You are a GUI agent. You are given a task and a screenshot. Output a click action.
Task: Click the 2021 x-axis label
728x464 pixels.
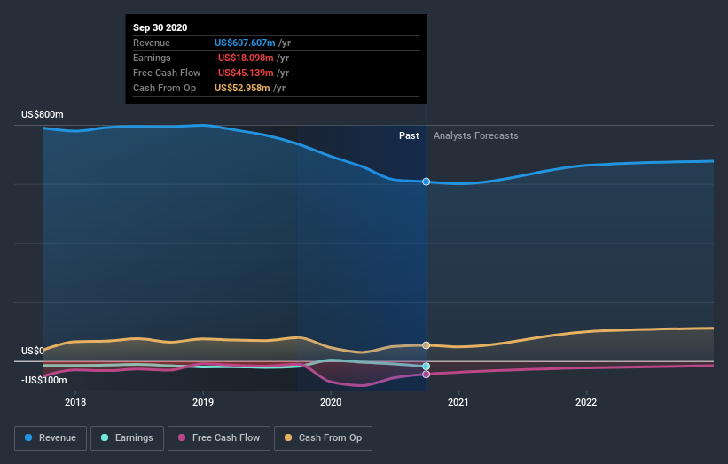coord(458,402)
